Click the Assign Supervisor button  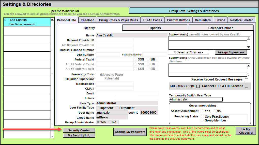231,52
